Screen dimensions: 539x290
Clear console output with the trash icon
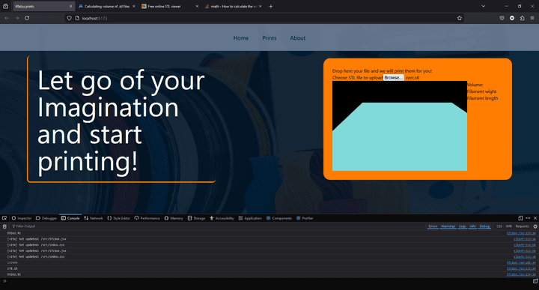click(x=4, y=226)
